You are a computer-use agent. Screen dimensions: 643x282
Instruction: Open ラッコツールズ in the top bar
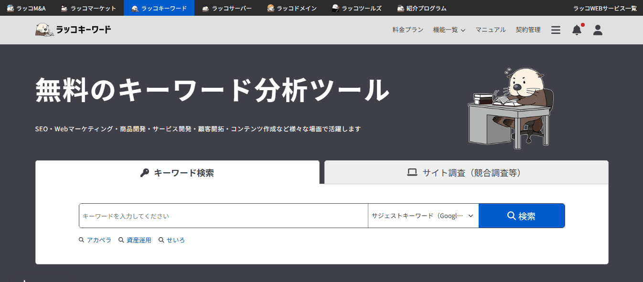[357, 8]
